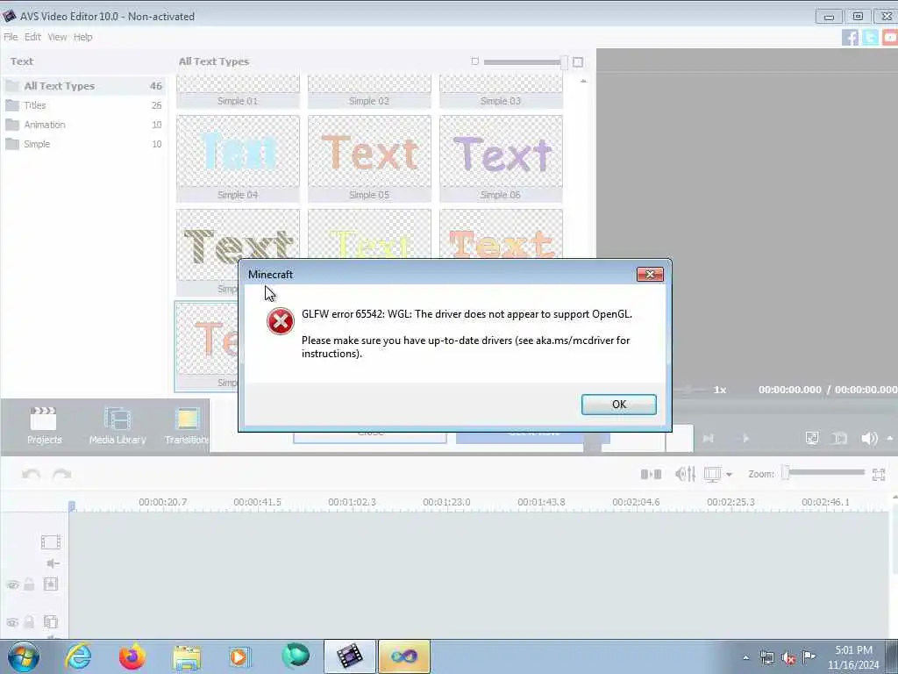Screen dimensions: 898x674
Task: Launch Internet Explorer from taskbar
Action: [x=78, y=656]
